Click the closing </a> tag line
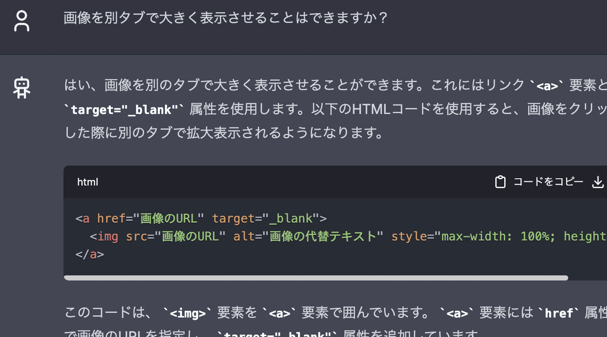The image size is (607, 337). pos(90,254)
